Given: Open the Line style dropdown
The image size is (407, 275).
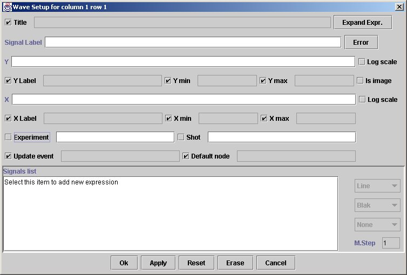Looking at the screenshot, I should [377, 186].
